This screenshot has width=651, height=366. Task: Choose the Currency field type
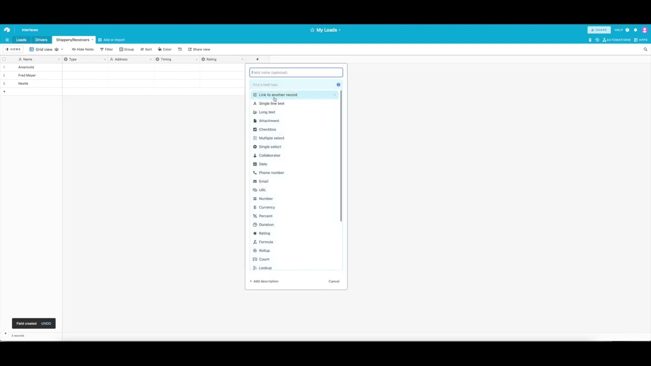click(x=294, y=207)
